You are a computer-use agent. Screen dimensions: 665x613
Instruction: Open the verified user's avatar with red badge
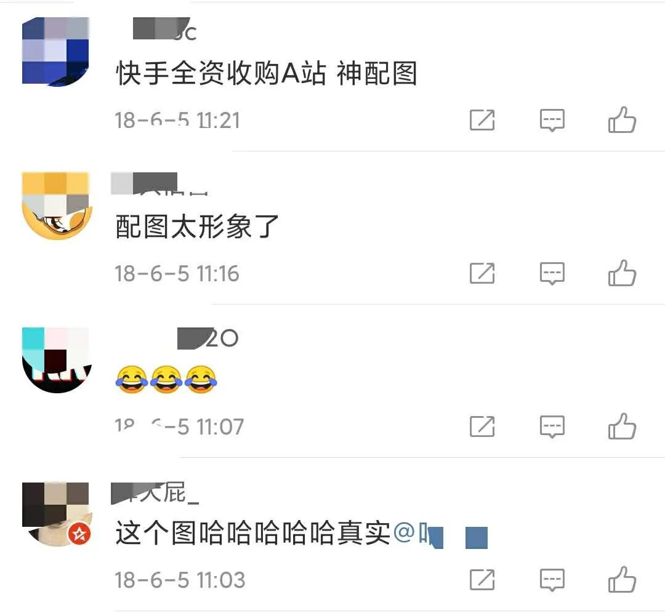point(57,515)
